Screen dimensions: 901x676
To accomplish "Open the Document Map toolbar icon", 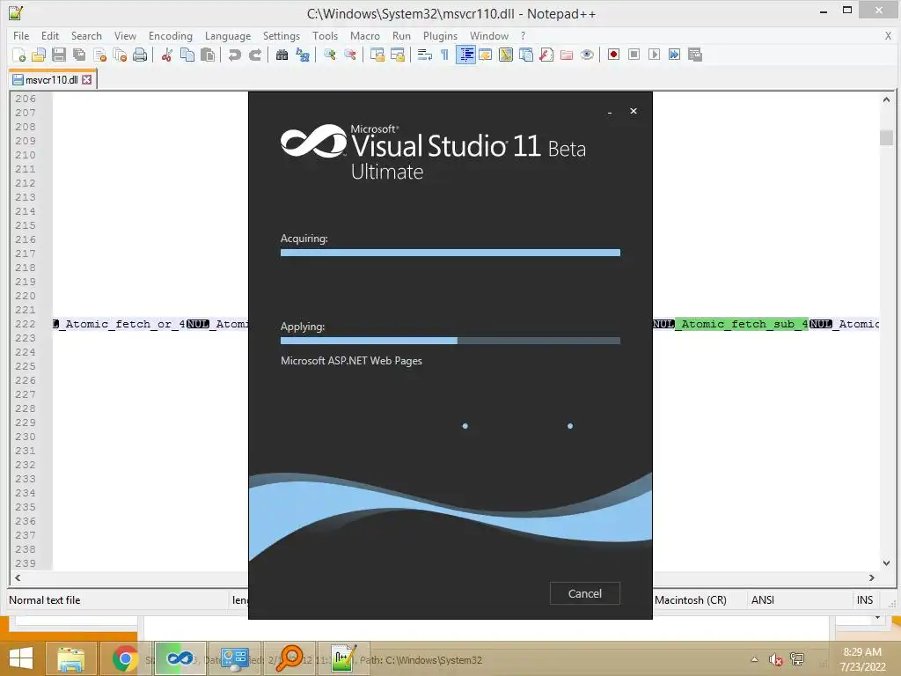I will [x=506, y=55].
